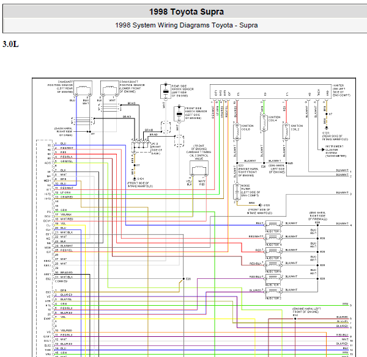Click the Ignition Coil 2 symbol
The image size is (367, 357).
(x=286, y=132)
